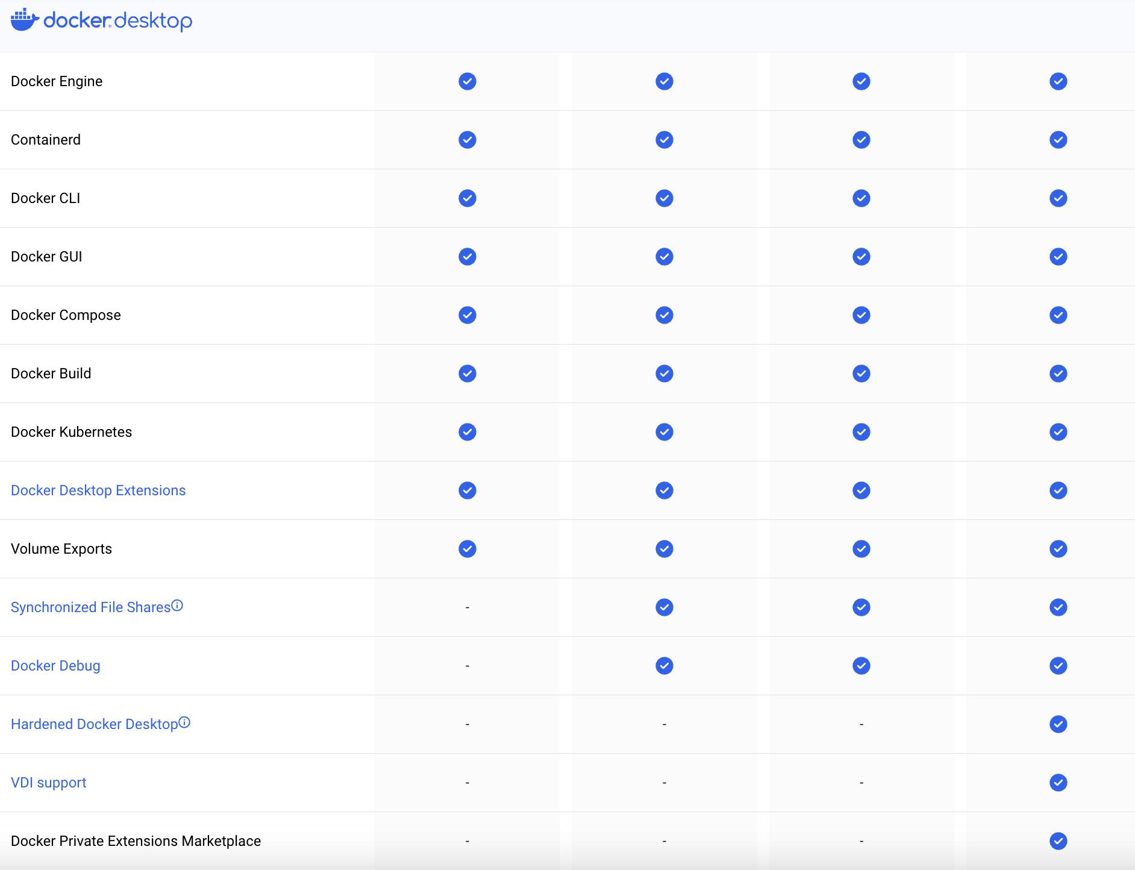The width and height of the screenshot is (1135, 870).
Task: Click the Docker Kubernetes row label
Action: pos(71,432)
